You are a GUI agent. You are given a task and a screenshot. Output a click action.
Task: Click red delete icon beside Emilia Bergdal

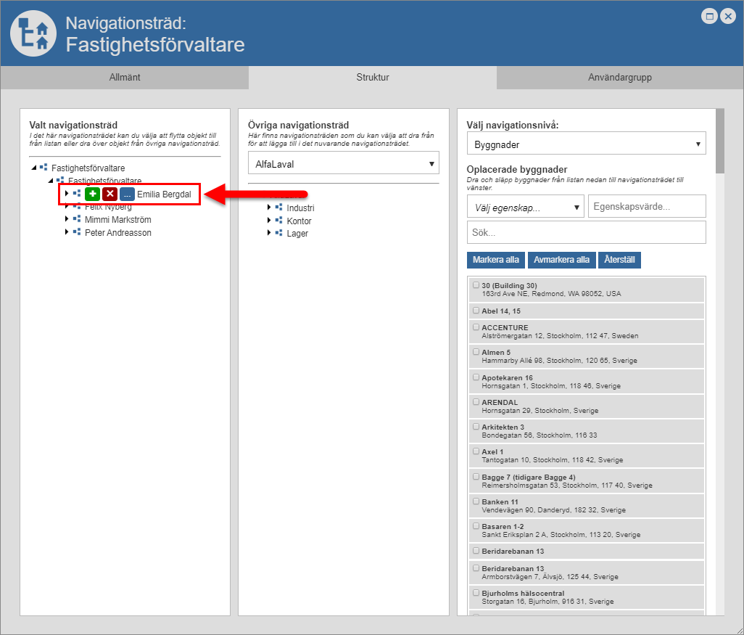coord(109,194)
